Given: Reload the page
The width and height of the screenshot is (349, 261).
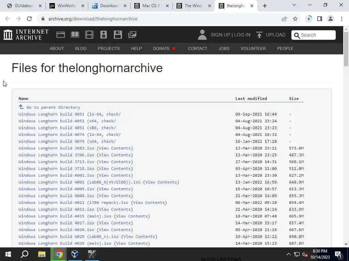Looking at the screenshot, I should pos(29,19).
